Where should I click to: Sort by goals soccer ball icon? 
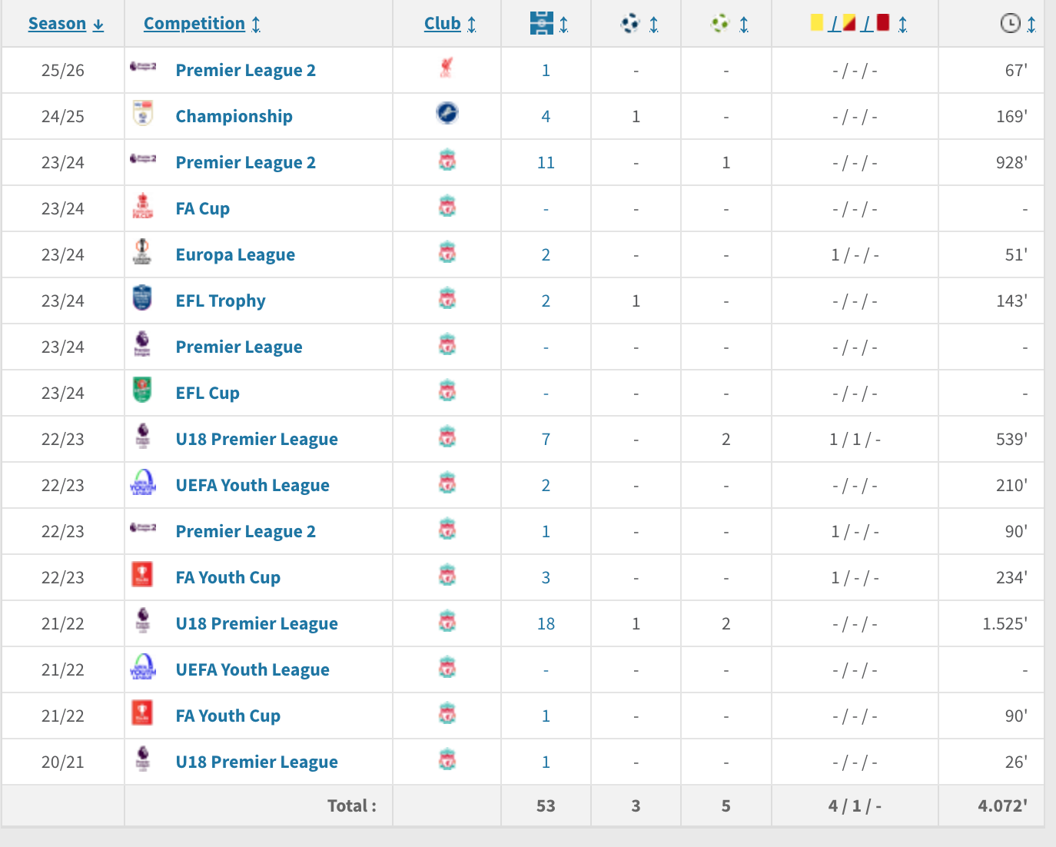coord(630,24)
